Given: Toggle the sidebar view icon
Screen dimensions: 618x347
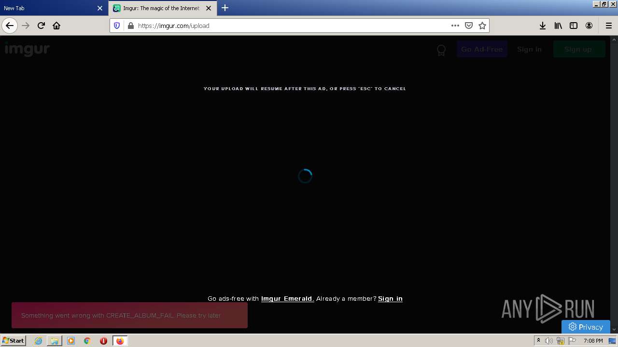Looking at the screenshot, I should coord(574,26).
